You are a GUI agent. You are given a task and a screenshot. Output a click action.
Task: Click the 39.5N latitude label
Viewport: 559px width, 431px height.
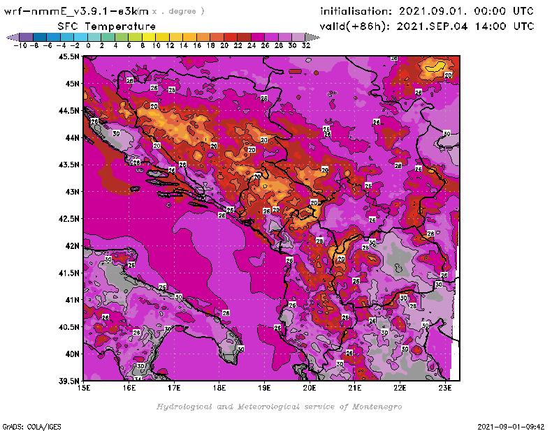click(68, 381)
